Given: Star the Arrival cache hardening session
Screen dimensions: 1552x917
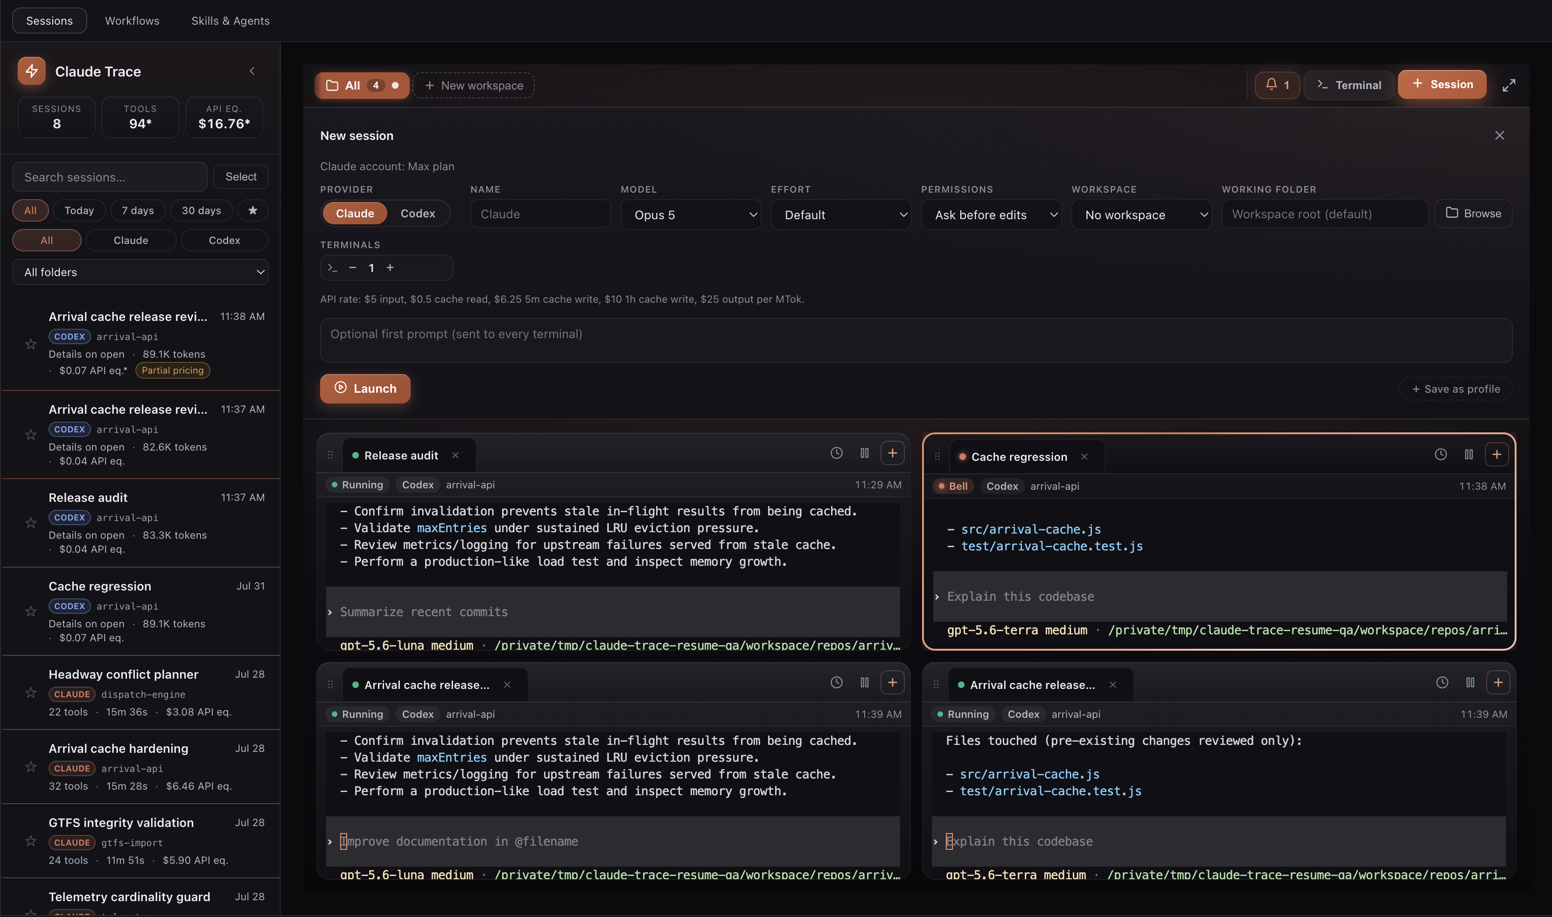Looking at the screenshot, I should [31, 767].
